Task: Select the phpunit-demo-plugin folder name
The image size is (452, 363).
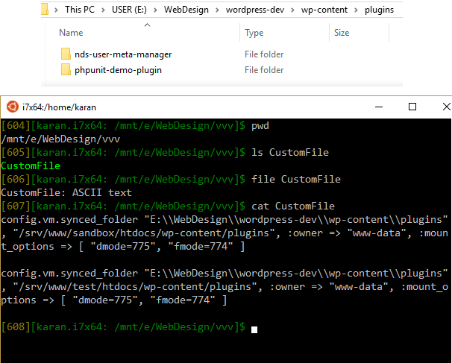Action: click(118, 70)
